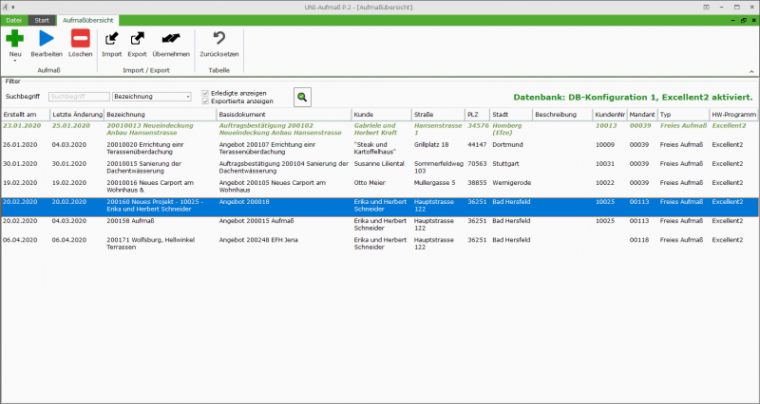Click the blue Bearbeiten arrow icon
Image resolution: width=760 pixels, height=404 pixels.
47,38
